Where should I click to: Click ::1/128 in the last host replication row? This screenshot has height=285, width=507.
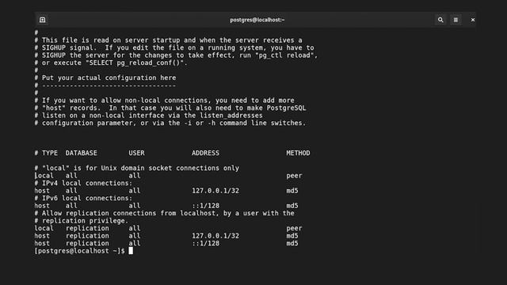tap(206, 243)
